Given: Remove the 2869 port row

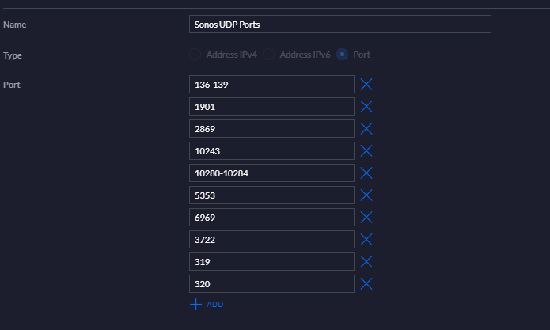Looking at the screenshot, I should [366, 129].
